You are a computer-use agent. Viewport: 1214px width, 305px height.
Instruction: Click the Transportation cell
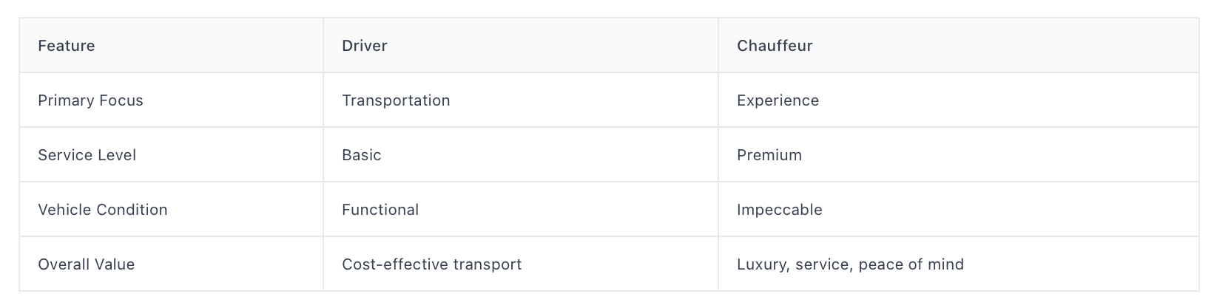tap(521, 100)
